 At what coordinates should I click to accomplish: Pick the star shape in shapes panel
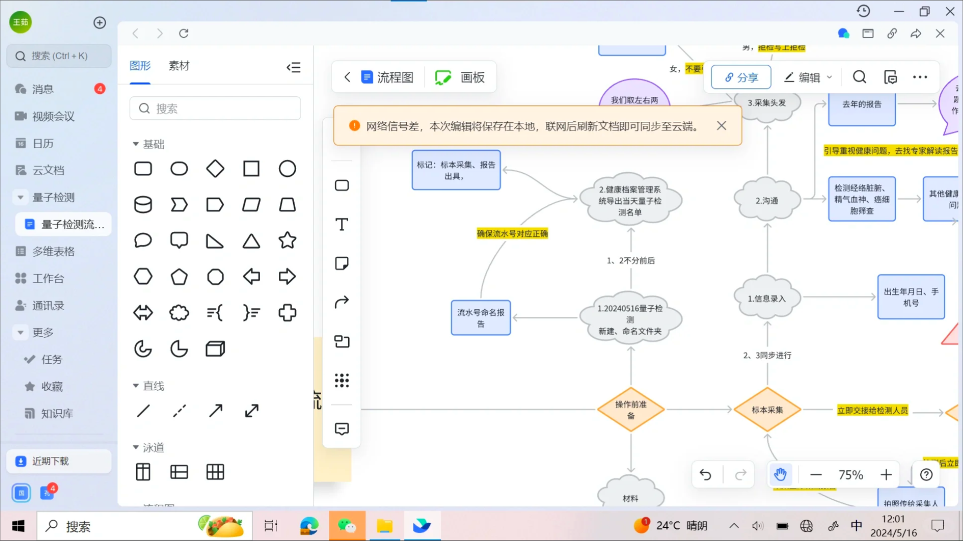click(x=287, y=241)
